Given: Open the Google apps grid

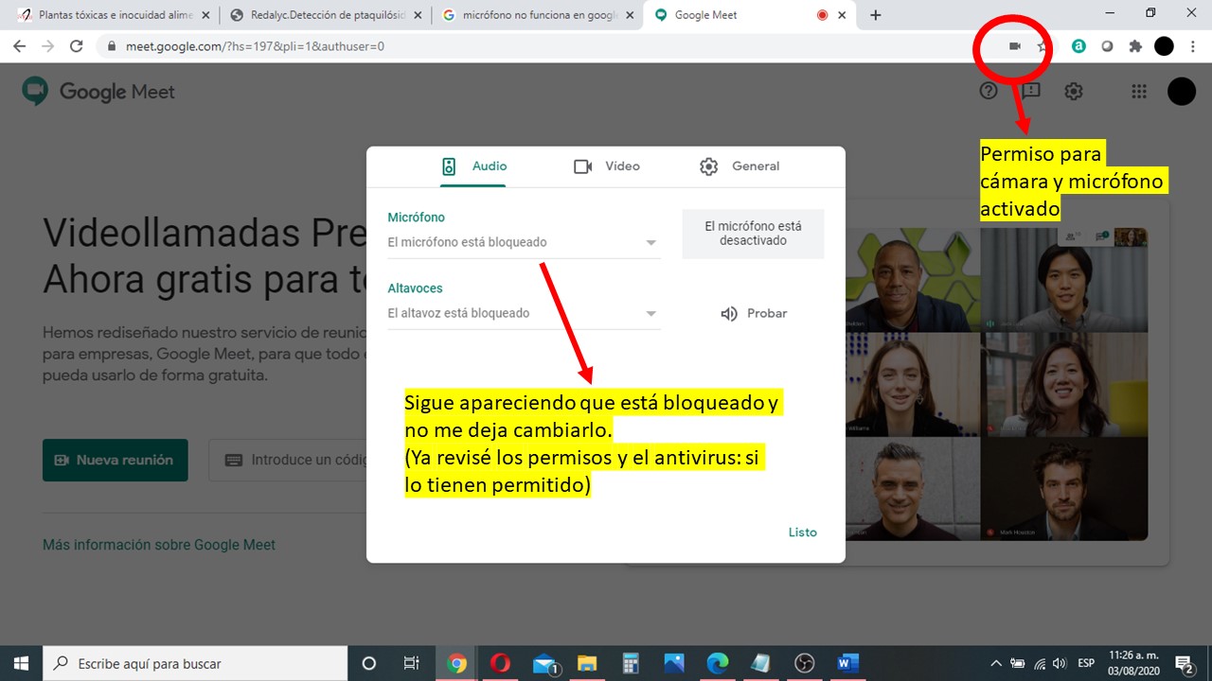Looking at the screenshot, I should pos(1138,91).
